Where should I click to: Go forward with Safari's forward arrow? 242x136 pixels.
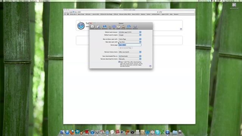[68, 12]
